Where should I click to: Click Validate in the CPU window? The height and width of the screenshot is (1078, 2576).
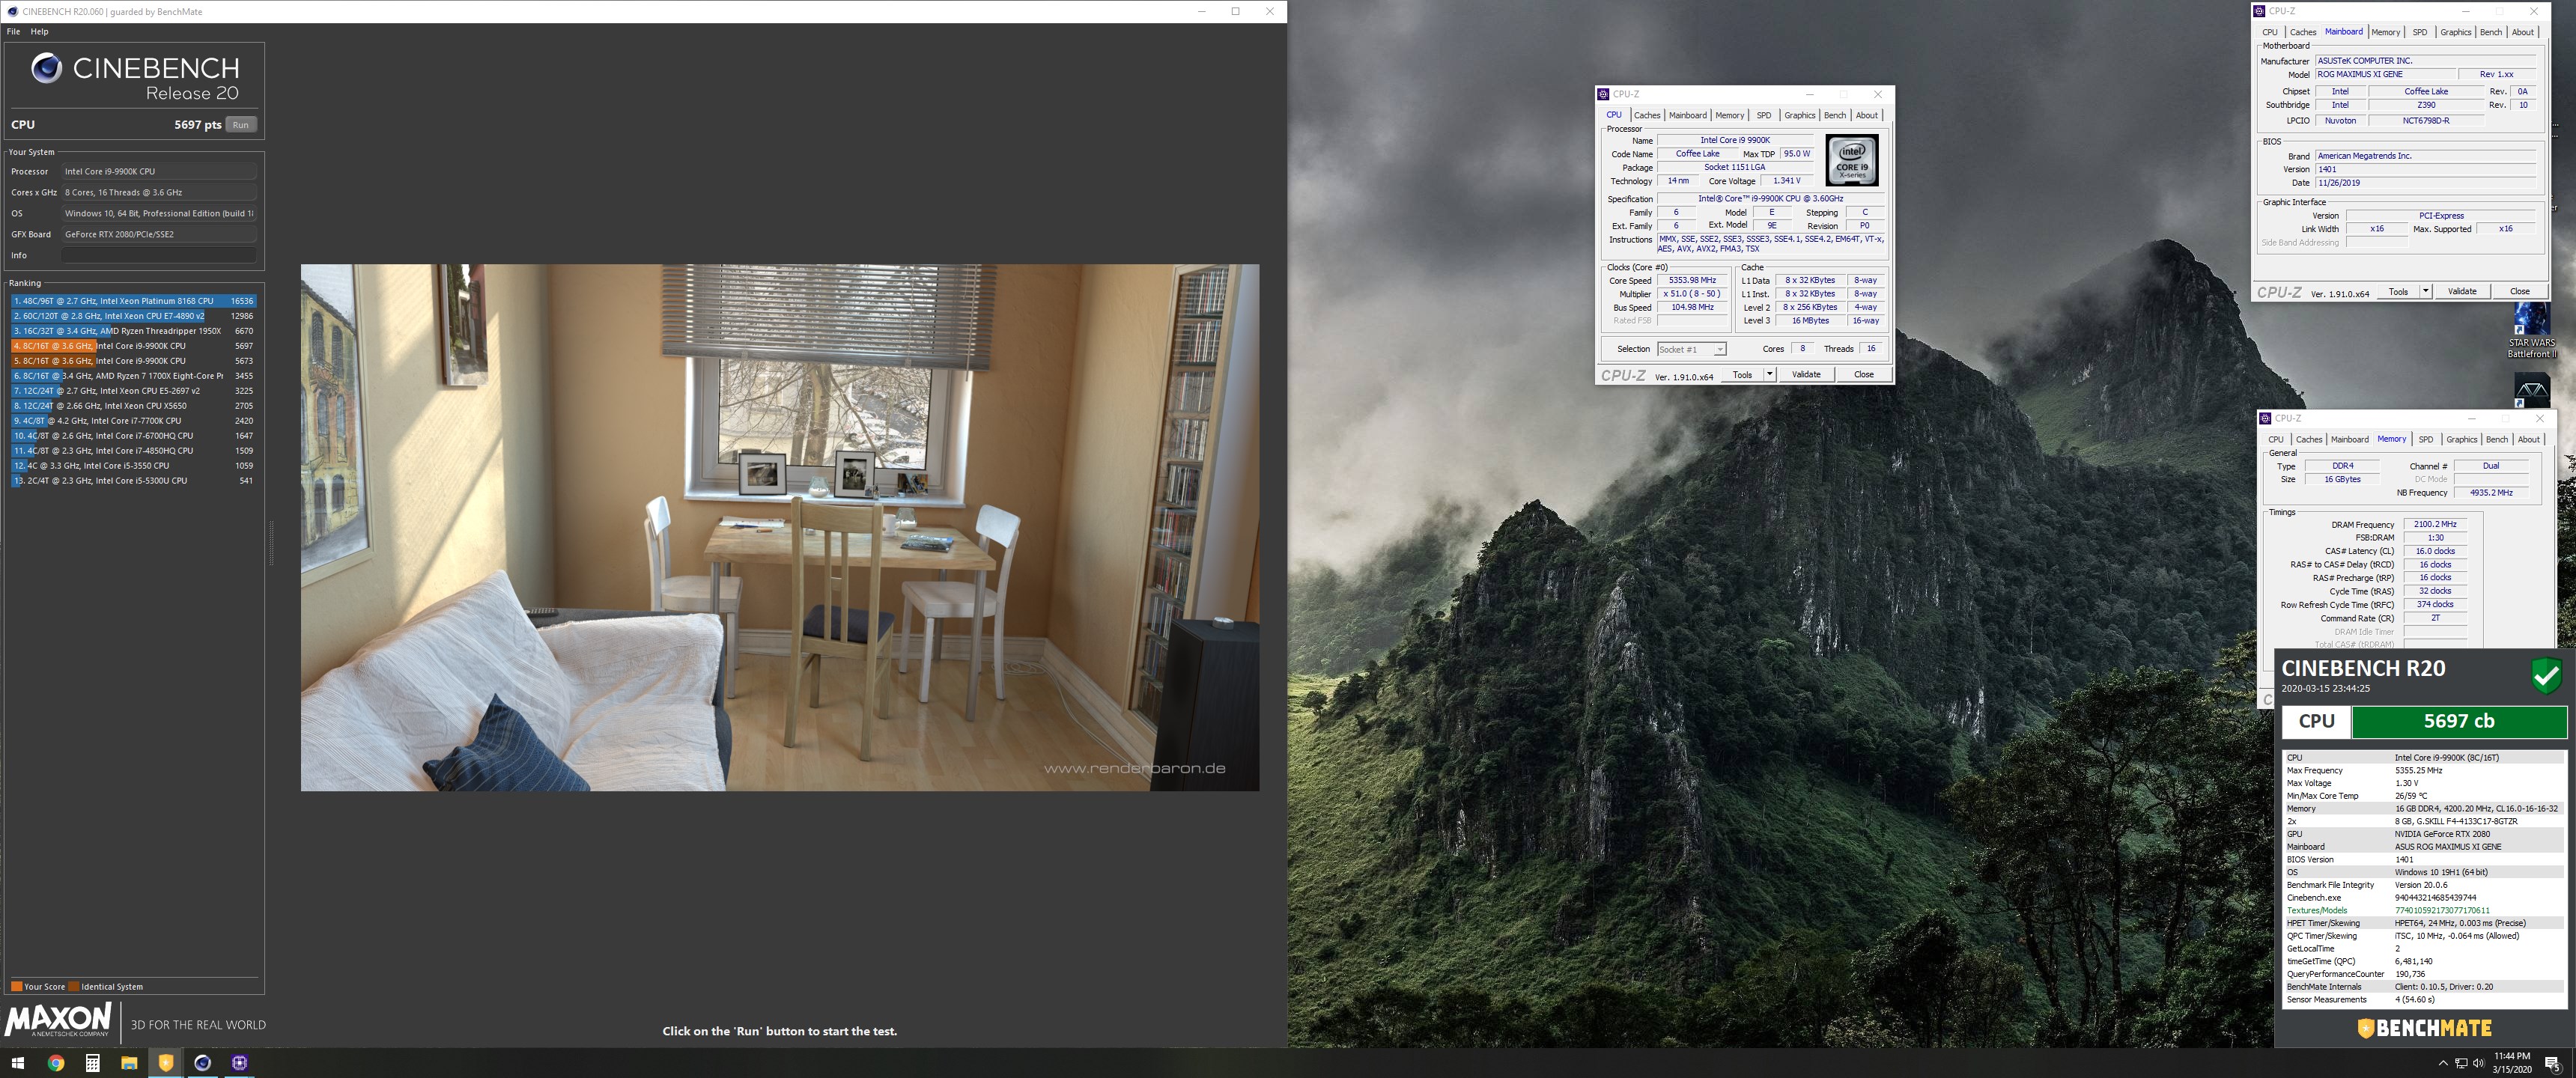click(x=1806, y=374)
